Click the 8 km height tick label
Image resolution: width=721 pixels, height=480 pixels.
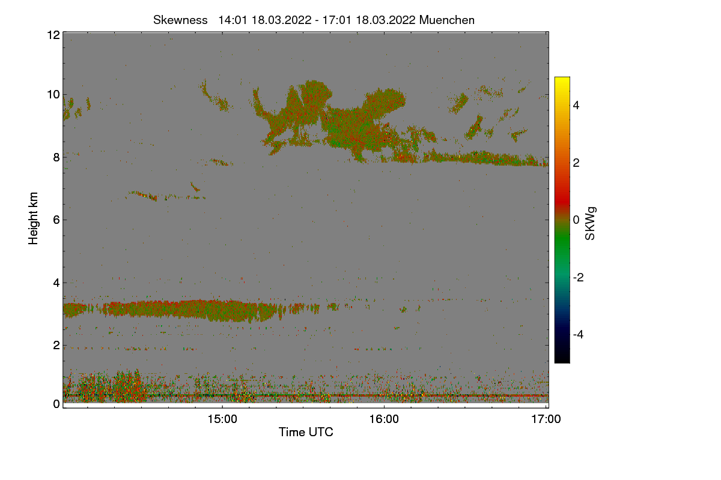coord(56,157)
